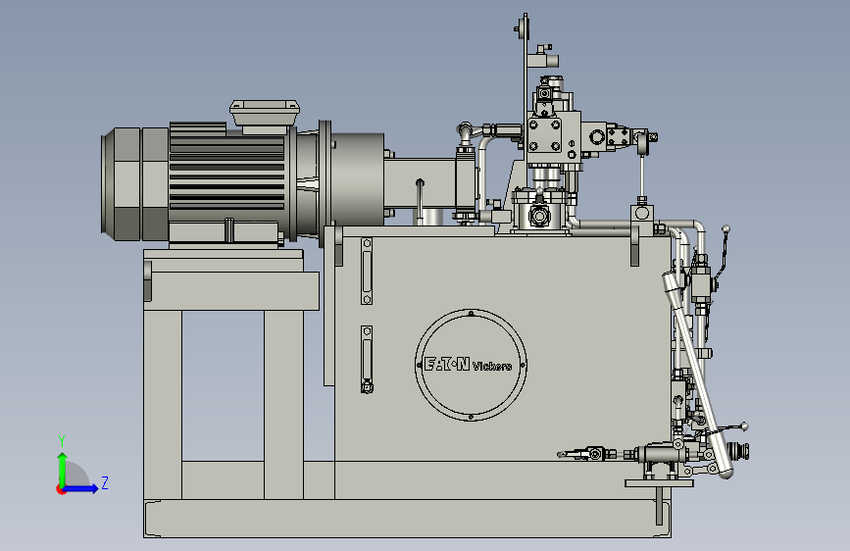Select the upper sight level gauge on tank
The height and width of the screenshot is (551, 850).
click(x=367, y=272)
